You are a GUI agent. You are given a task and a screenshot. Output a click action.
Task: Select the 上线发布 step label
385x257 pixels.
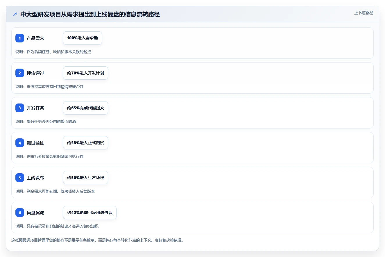click(35, 178)
